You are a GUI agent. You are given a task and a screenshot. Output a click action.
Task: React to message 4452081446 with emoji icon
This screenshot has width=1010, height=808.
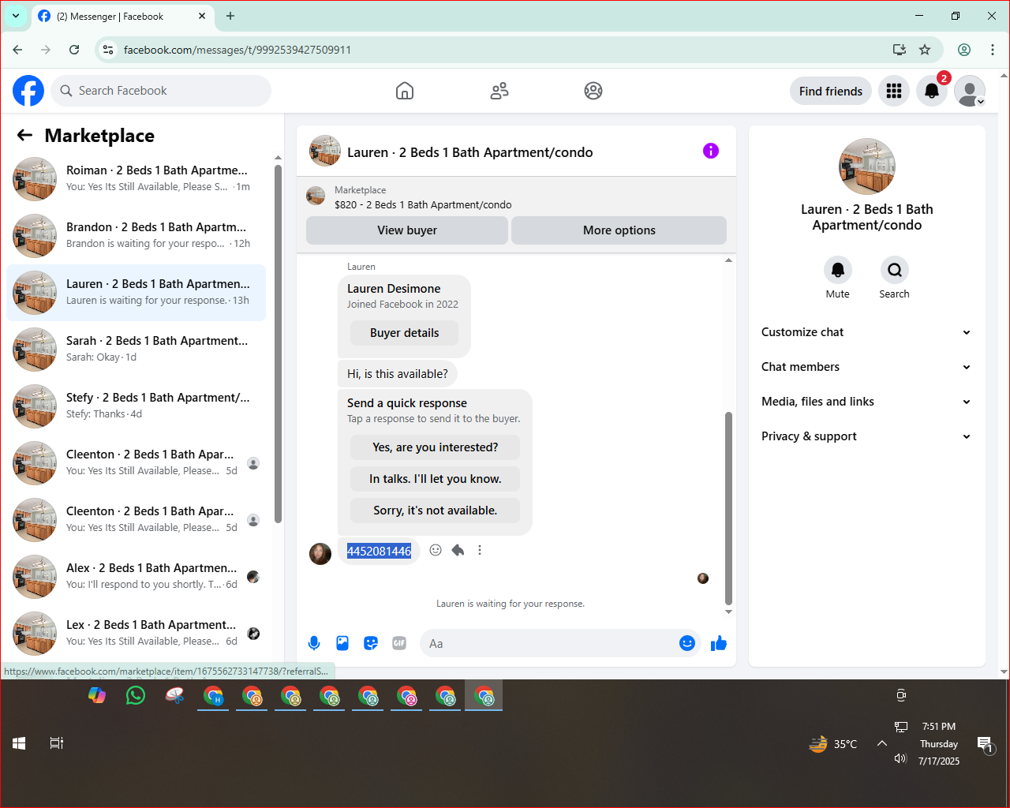pyautogui.click(x=436, y=550)
